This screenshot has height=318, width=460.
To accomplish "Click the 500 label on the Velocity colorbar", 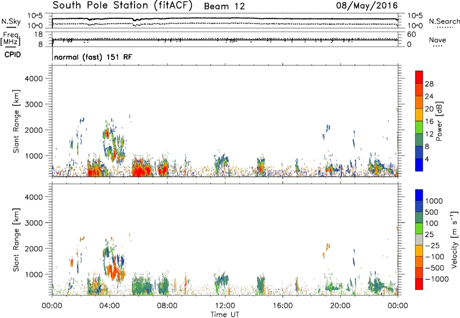I will pyautogui.click(x=433, y=212).
